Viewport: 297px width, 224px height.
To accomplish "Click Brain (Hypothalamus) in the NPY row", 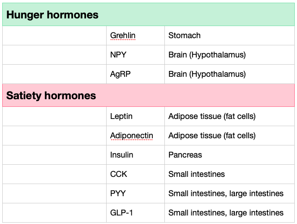I will coord(229,55).
